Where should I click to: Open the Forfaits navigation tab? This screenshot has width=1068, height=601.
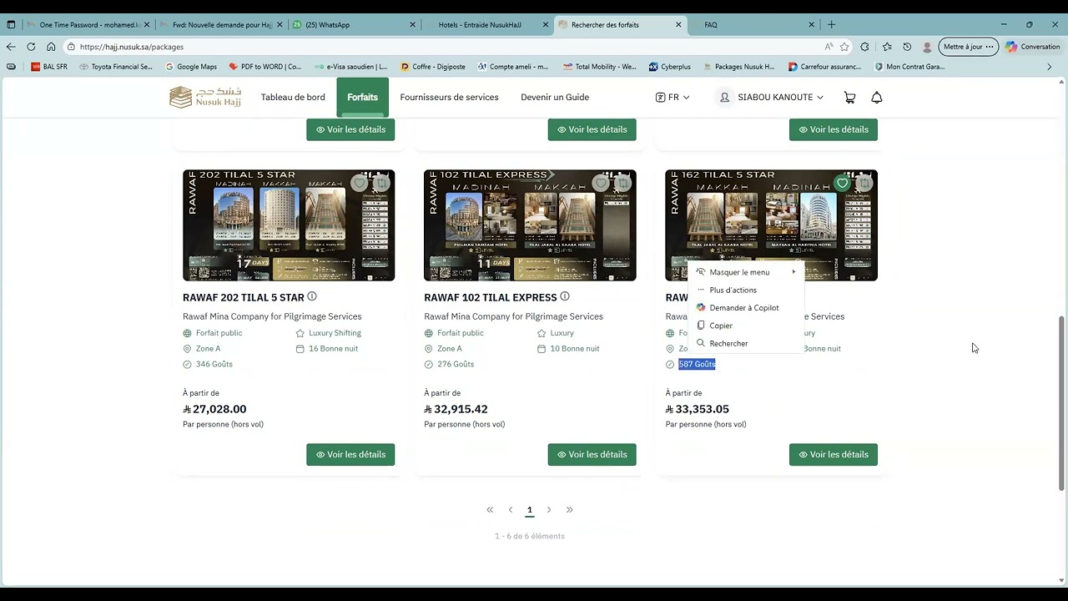click(x=362, y=98)
